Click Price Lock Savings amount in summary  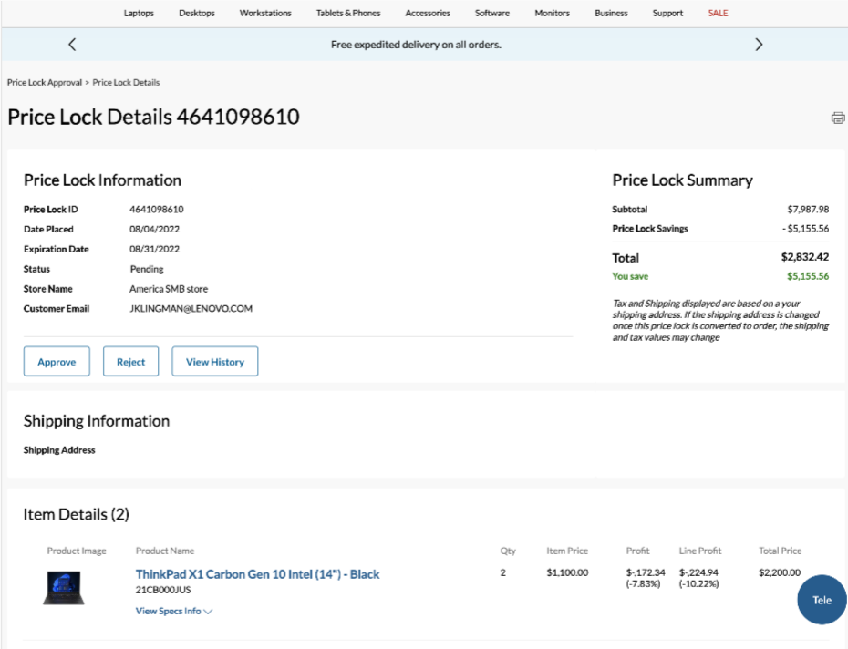[805, 229]
